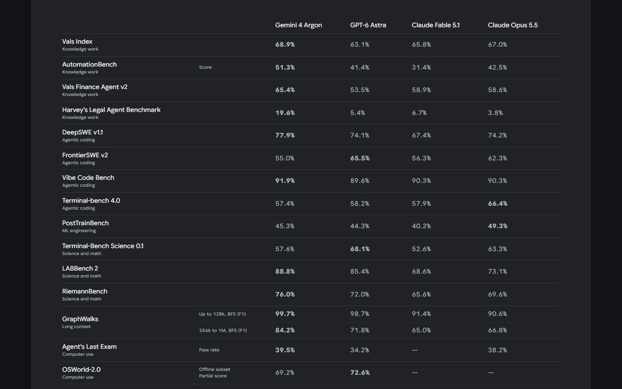Select the 68.1% Terminal-Bench Science score
The height and width of the screenshot is (389, 622).
360,249
